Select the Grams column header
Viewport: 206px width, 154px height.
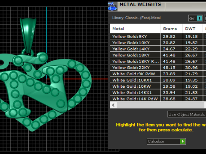coord(172,29)
